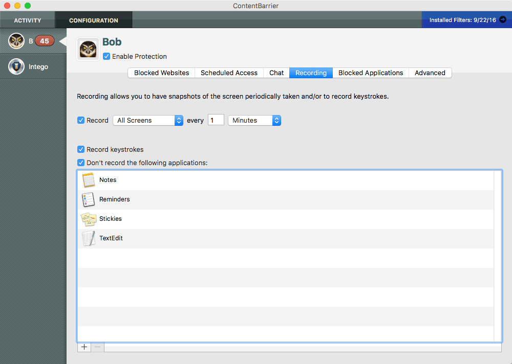Select the Reminders row in list
This screenshot has width=512, height=364.
(286, 199)
